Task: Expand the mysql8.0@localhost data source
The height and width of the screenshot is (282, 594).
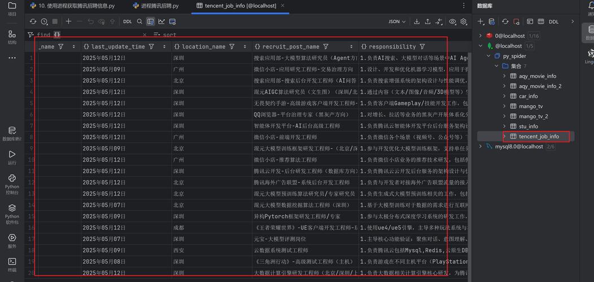Action: click(x=481, y=147)
